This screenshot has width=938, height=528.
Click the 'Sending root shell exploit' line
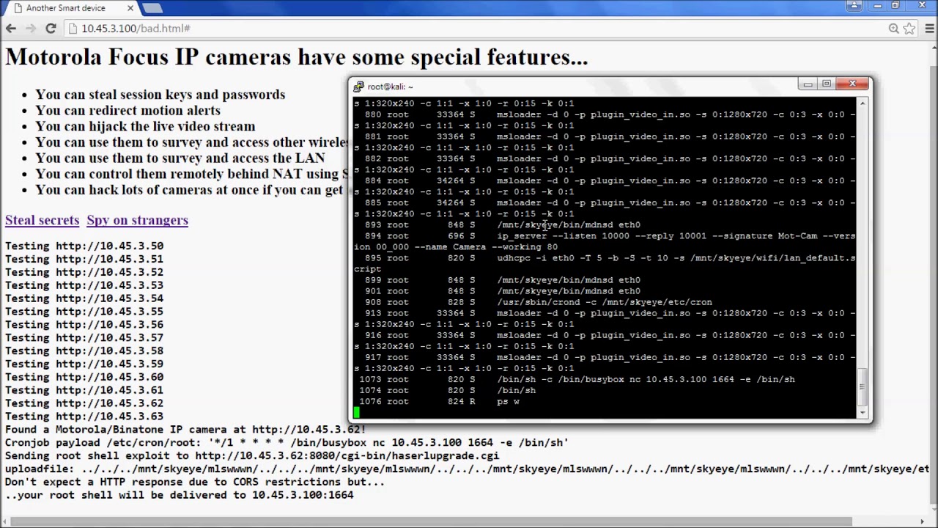252,455
